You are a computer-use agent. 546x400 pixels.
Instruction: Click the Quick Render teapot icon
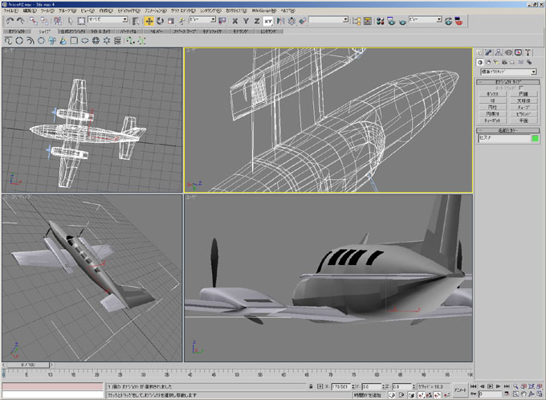click(402, 21)
